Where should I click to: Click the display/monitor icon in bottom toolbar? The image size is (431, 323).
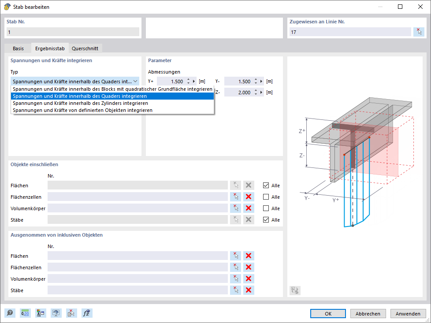[x=56, y=313]
